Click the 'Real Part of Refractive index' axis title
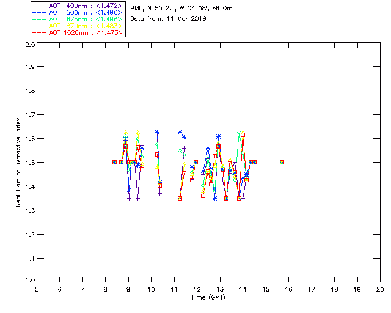 click(x=18, y=162)
